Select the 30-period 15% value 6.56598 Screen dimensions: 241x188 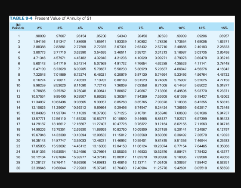[x=223, y=168]
